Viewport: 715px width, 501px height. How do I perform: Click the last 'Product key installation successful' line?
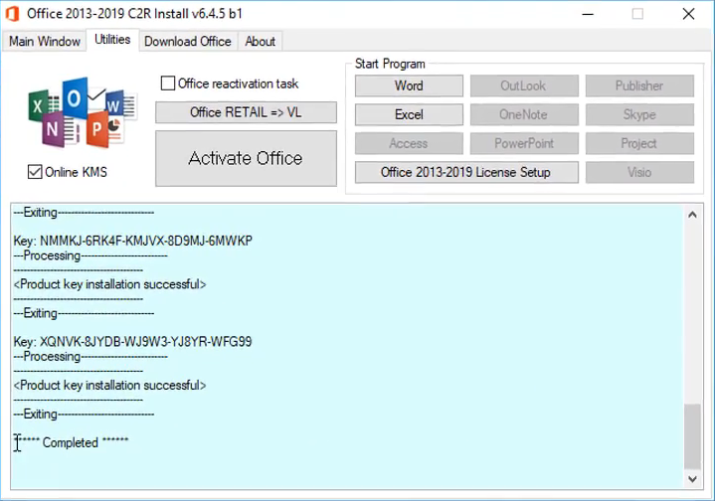[110, 386]
